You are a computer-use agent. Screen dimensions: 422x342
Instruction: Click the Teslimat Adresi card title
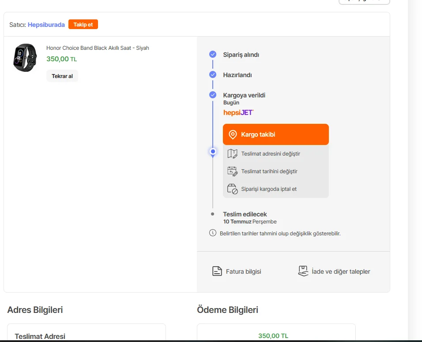(40, 336)
